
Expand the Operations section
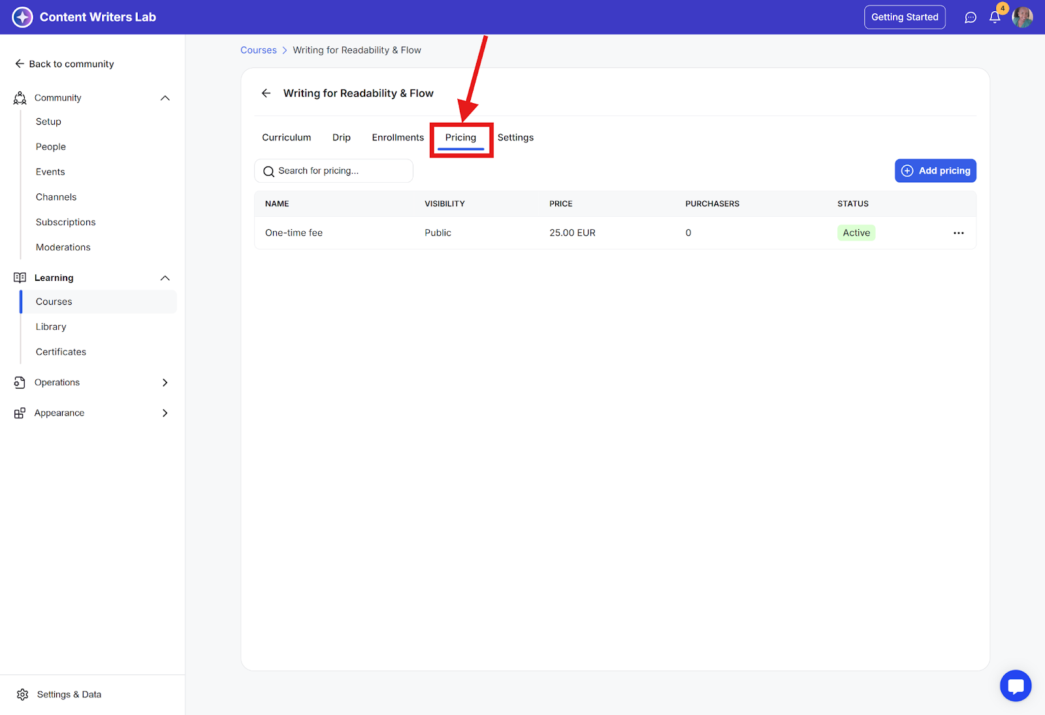click(165, 383)
